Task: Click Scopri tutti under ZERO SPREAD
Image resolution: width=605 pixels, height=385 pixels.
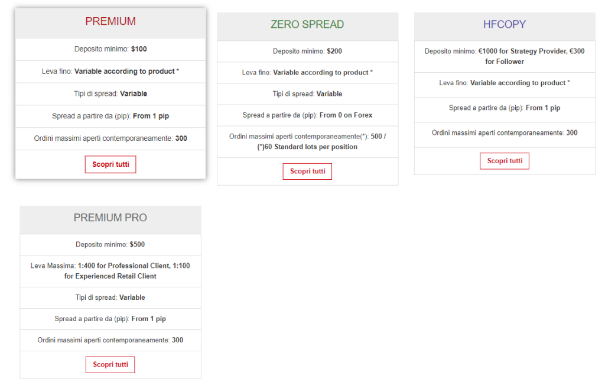Action: click(307, 172)
